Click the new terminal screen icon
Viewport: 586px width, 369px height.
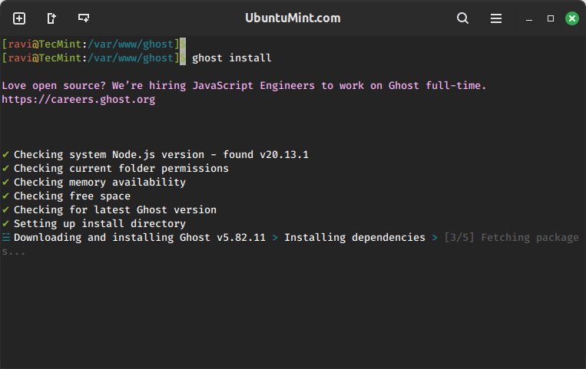[84, 18]
